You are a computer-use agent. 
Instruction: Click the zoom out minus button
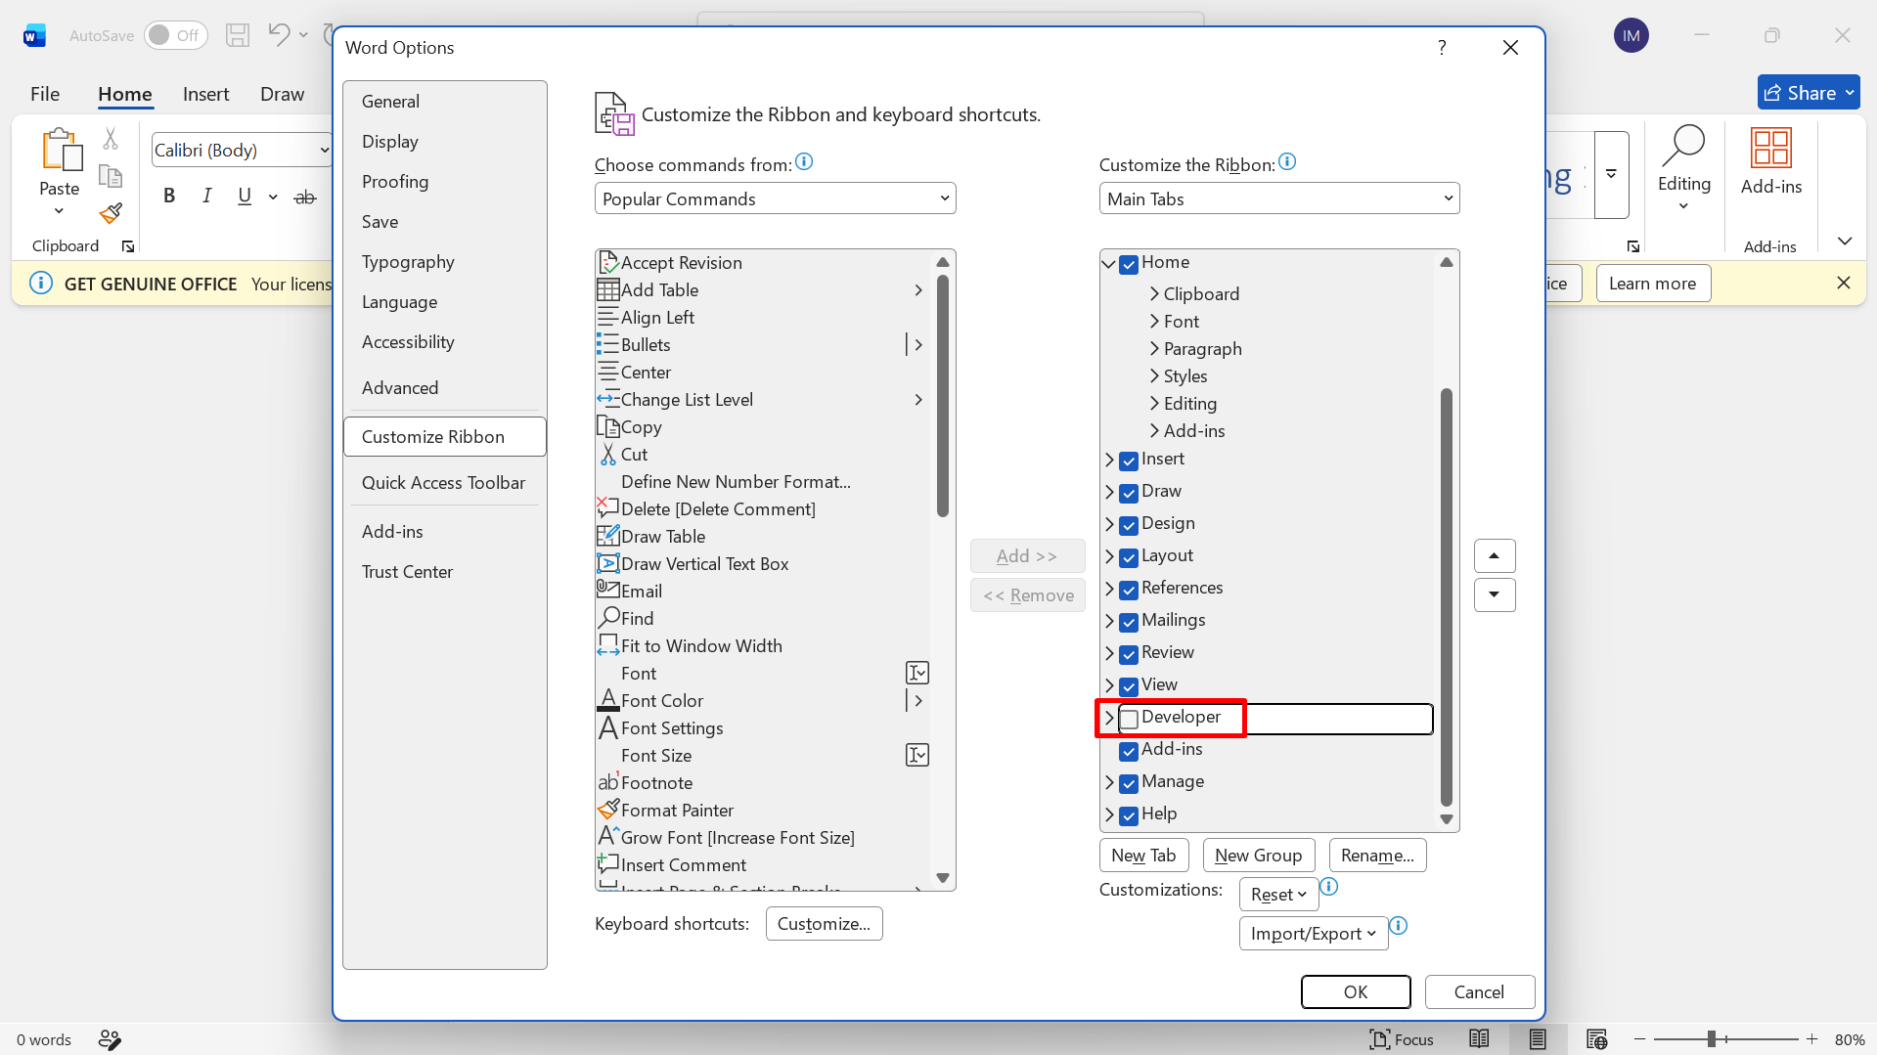pos(1640,1039)
